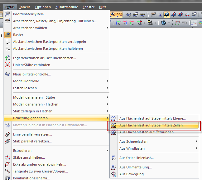
Task: View model in Z direction
Action: click(132, 23)
